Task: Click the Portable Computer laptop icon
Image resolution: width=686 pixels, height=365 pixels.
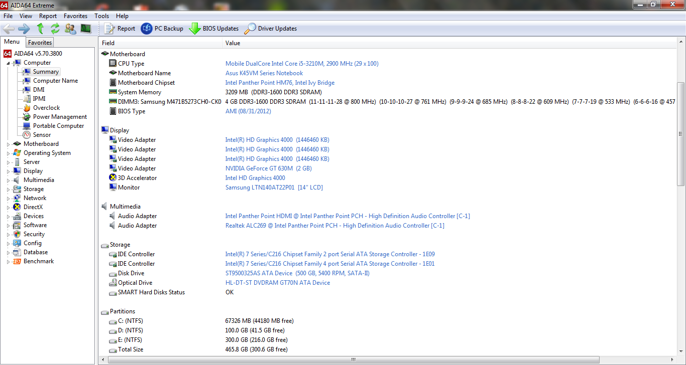Action: [x=27, y=126]
